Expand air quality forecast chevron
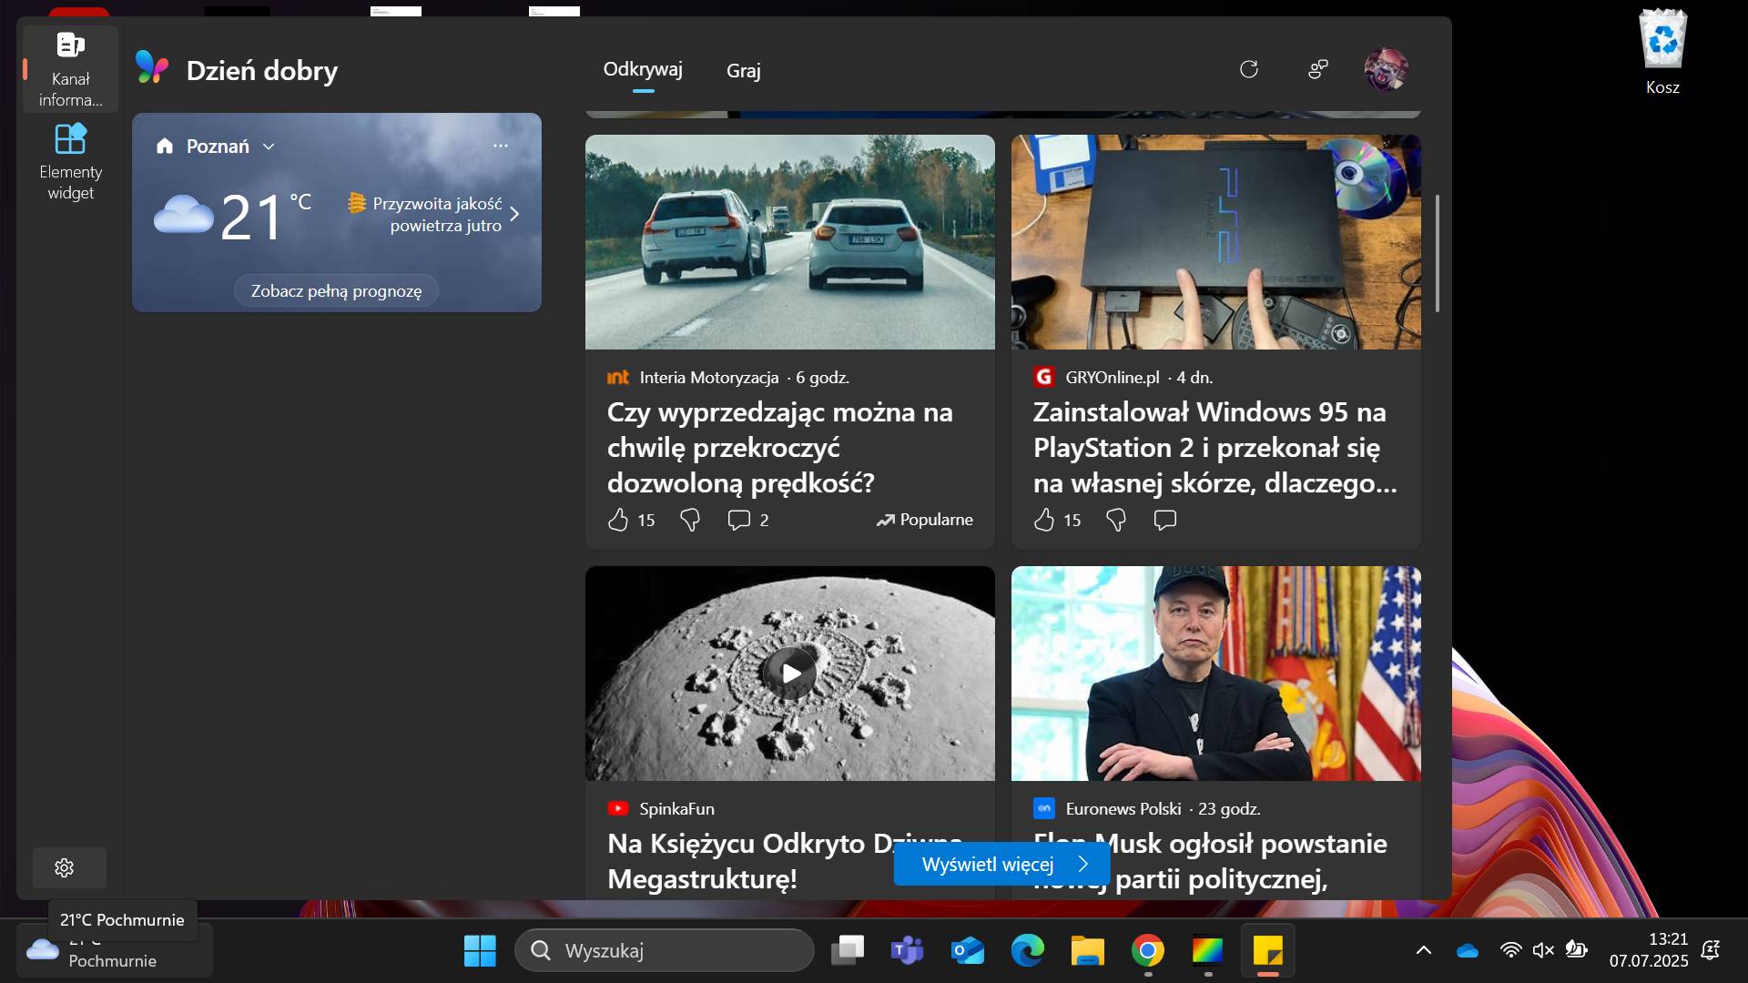The width and height of the screenshot is (1748, 983). (x=514, y=214)
